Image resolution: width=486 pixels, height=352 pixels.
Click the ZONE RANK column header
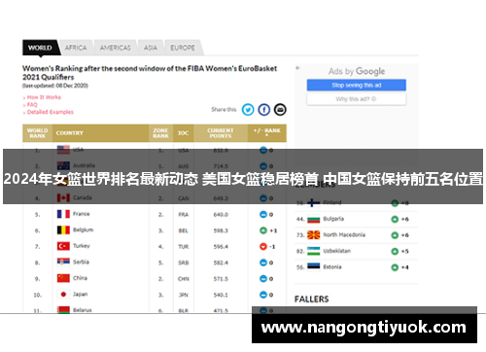[160, 133]
